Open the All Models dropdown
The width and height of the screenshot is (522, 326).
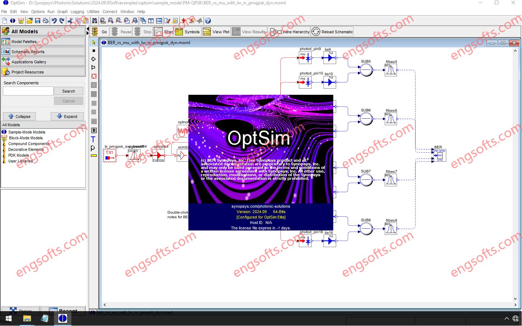(43, 125)
